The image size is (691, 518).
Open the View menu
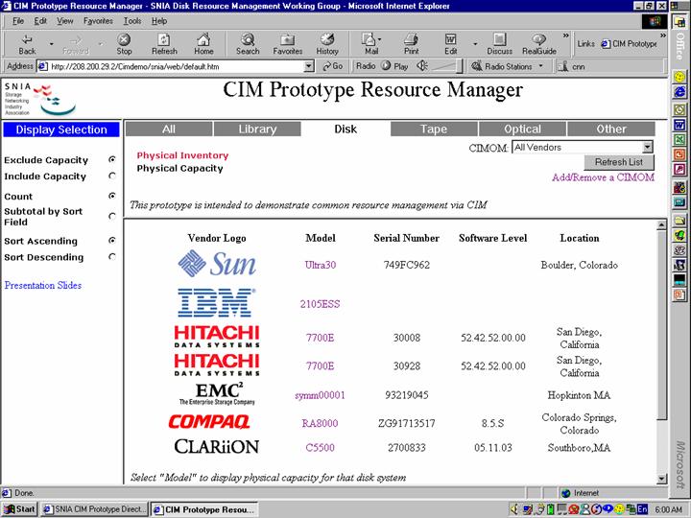click(x=65, y=21)
